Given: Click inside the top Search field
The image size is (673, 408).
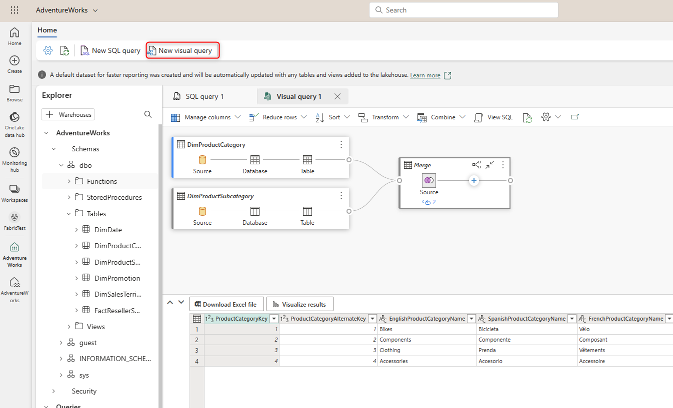Looking at the screenshot, I should pyautogui.click(x=463, y=9).
